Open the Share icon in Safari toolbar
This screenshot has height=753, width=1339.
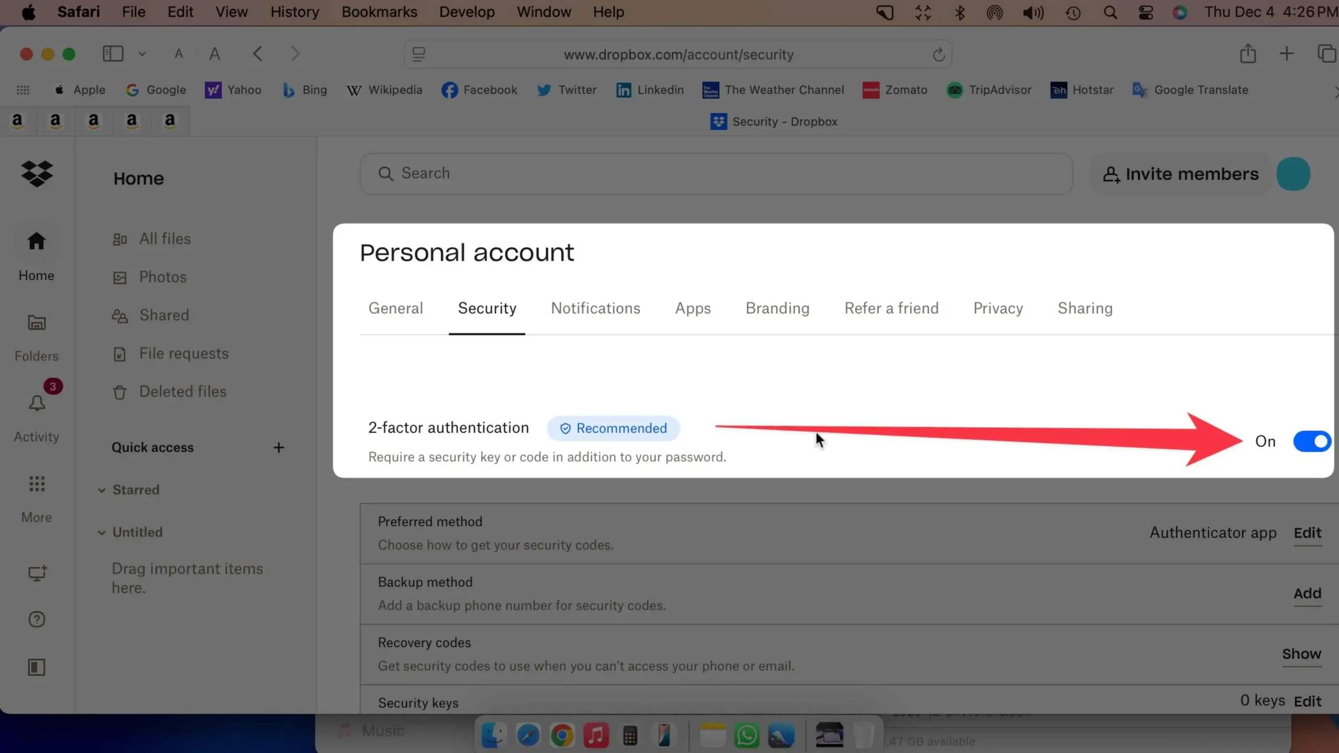point(1248,53)
